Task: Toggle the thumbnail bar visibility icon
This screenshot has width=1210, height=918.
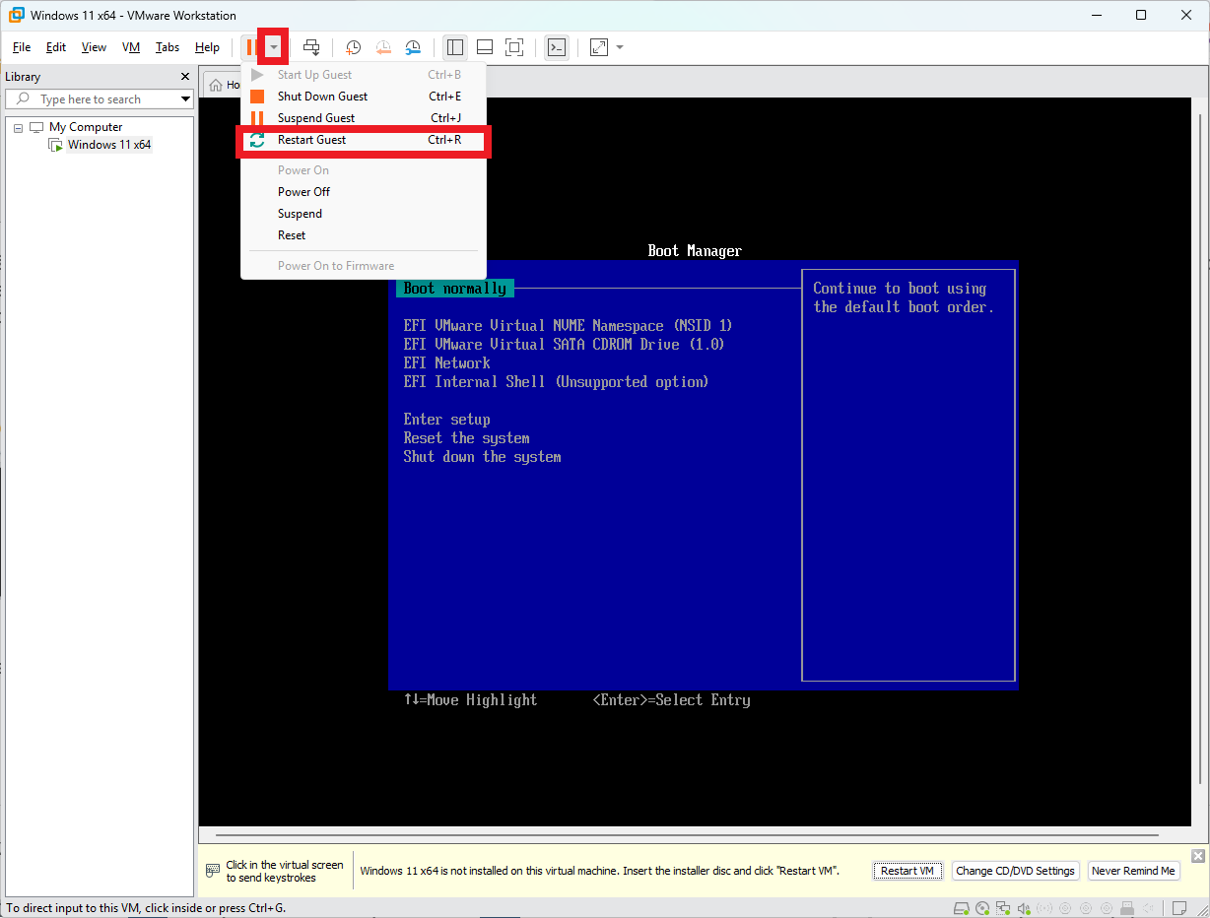Action: [x=484, y=47]
